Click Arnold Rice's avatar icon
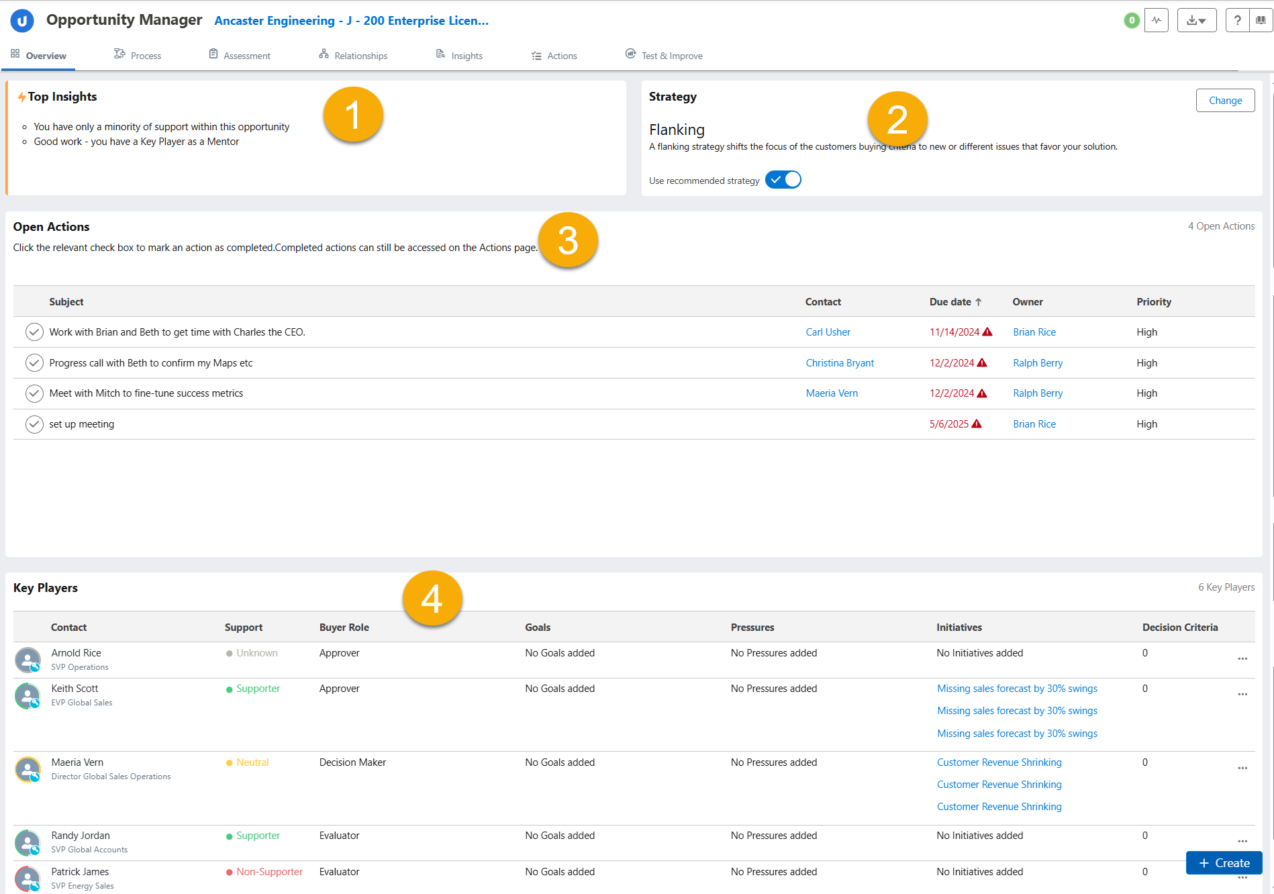 [x=28, y=660]
